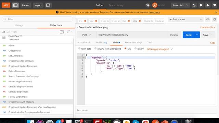The image size is (219, 123).
Task: Click the ElasticSearch folder icon
Action: click(4, 38)
